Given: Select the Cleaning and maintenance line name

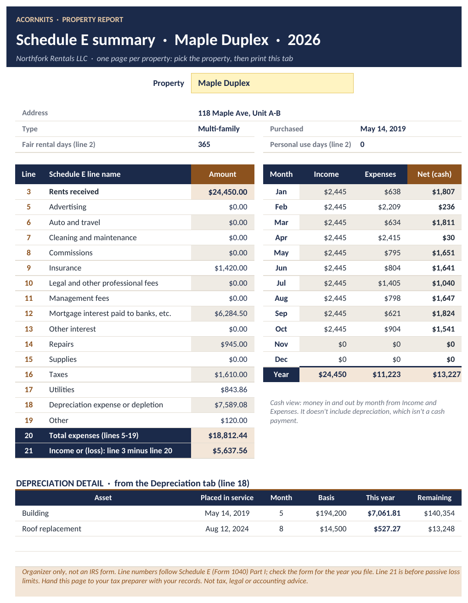Looking at the screenshot, I should click(93, 237).
